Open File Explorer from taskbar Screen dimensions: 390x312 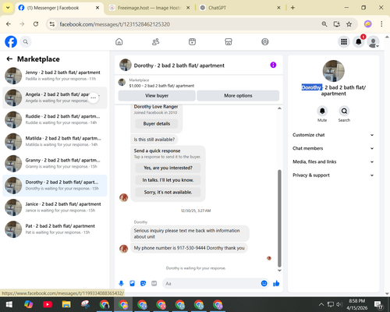[66, 304]
